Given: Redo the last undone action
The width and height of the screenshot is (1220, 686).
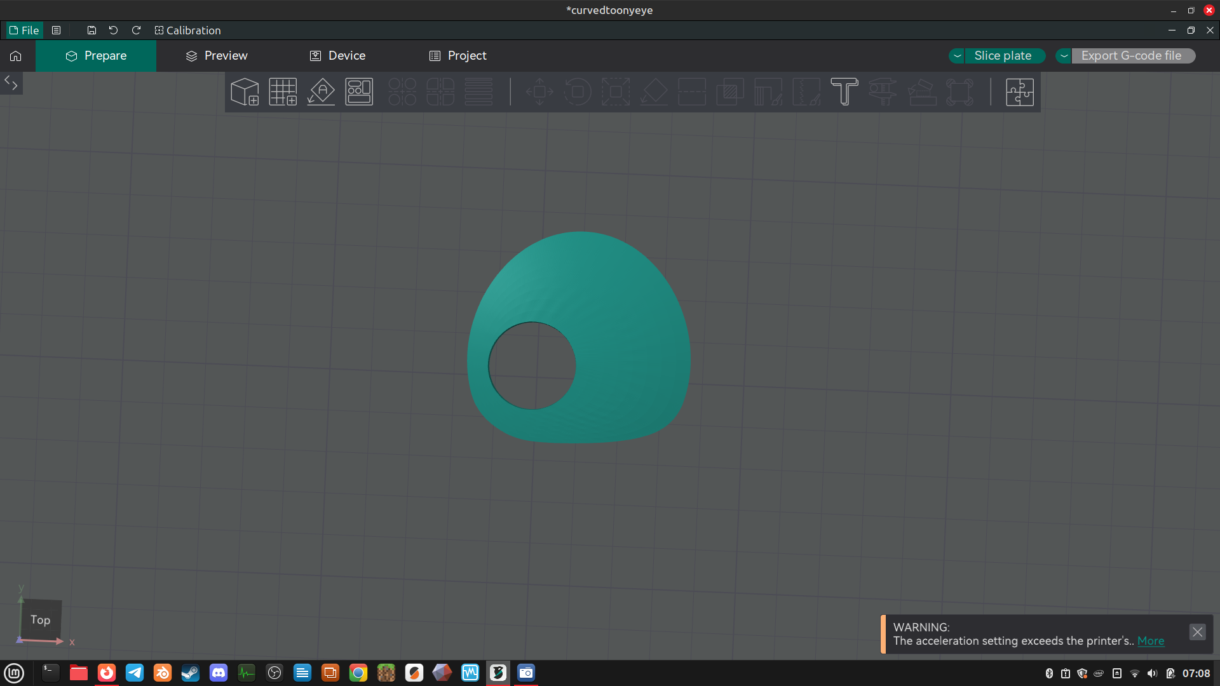Looking at the screenshot, I should click(136, 30).
